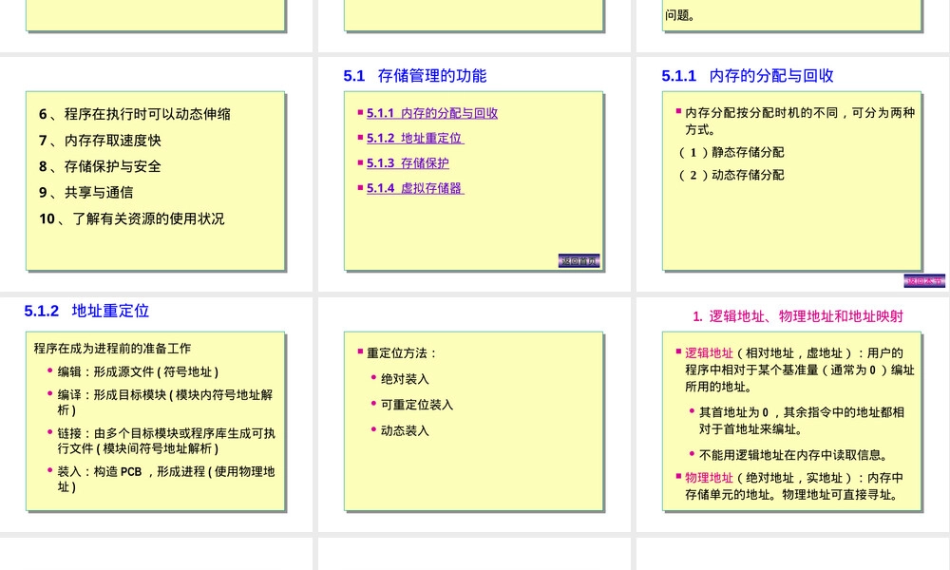Click the text （2）动态存储分配

pos(731,175)
